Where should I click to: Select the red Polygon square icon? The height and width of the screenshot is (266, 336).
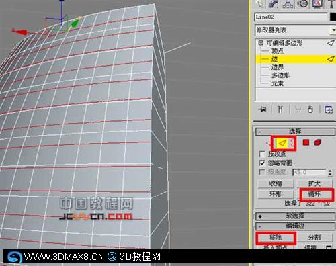pos(306,142)
